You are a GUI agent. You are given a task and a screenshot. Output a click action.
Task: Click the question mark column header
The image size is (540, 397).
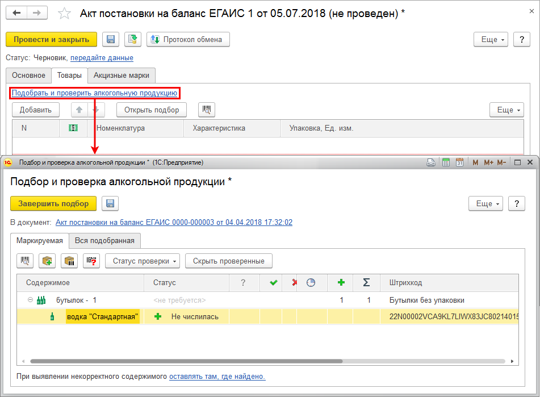(245, 283)
